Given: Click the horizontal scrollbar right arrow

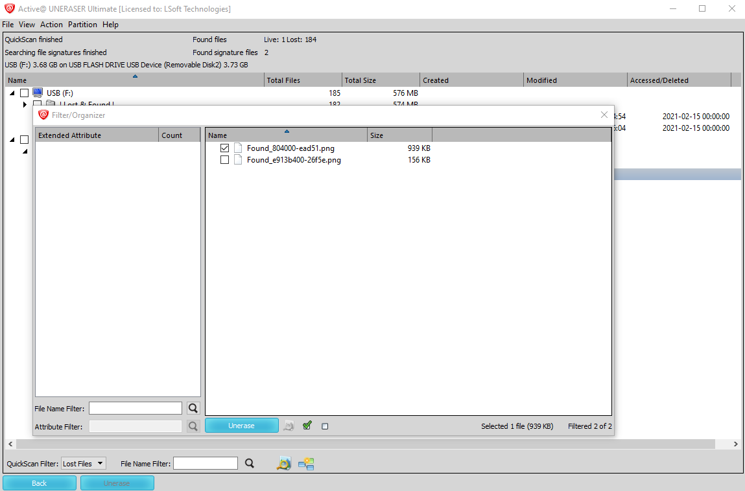Looking at the screenshot, I should 735,444.
